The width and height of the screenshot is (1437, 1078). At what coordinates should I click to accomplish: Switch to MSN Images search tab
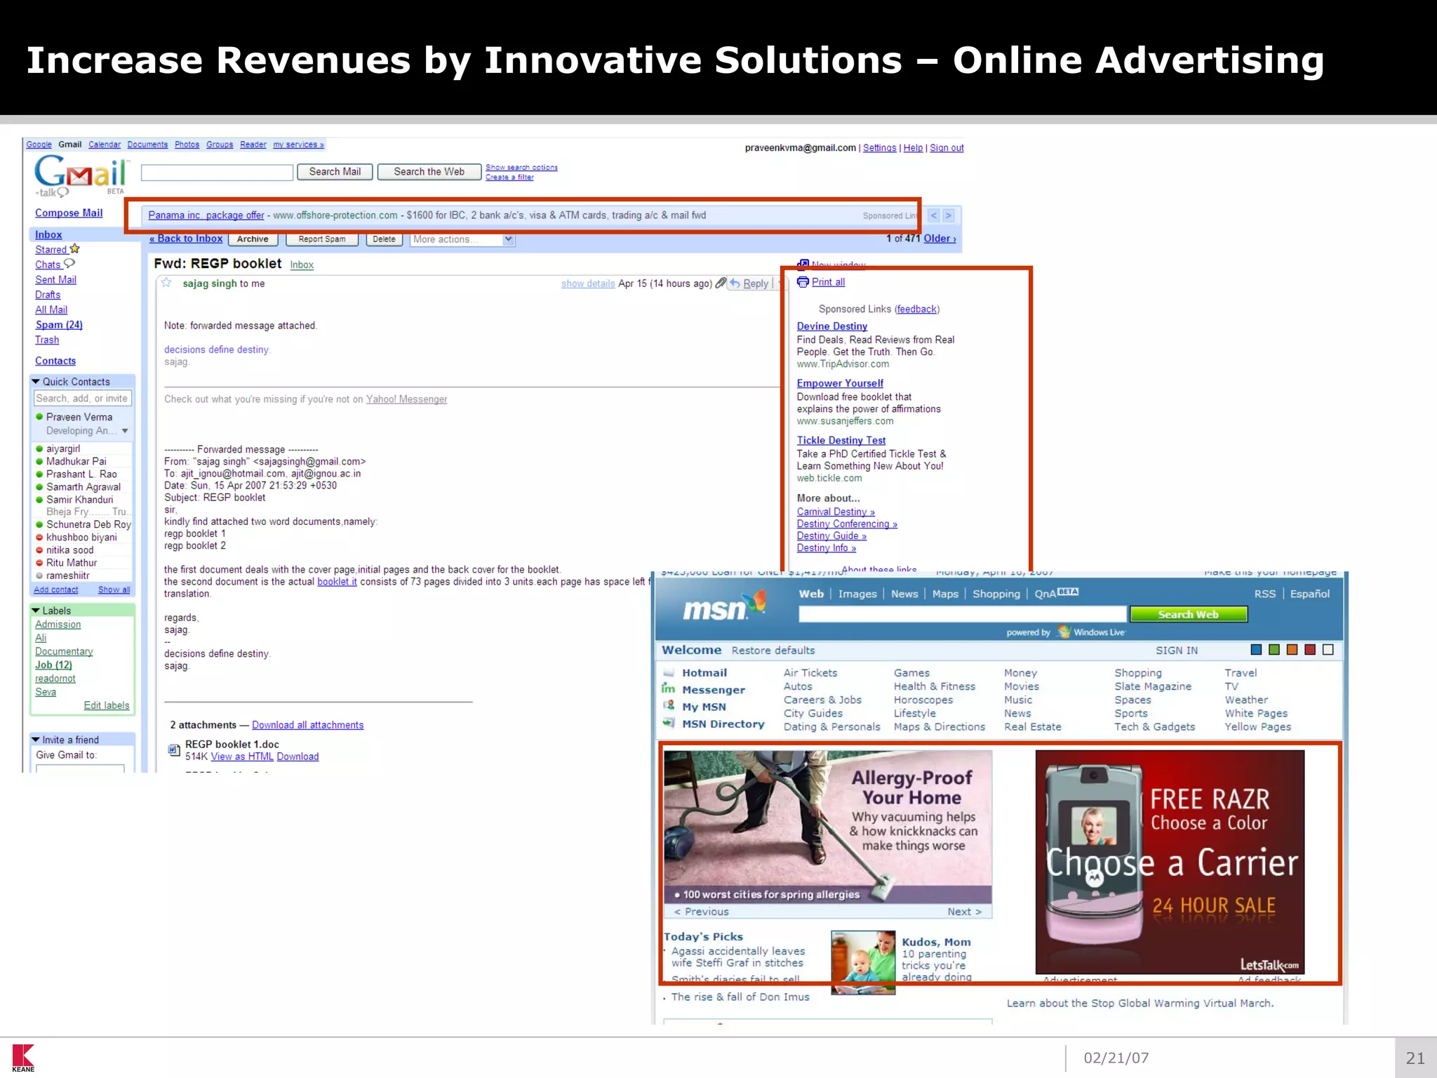857,594
